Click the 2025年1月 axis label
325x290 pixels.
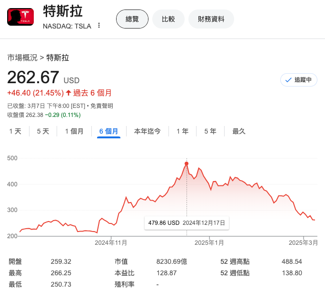(209, 243)
